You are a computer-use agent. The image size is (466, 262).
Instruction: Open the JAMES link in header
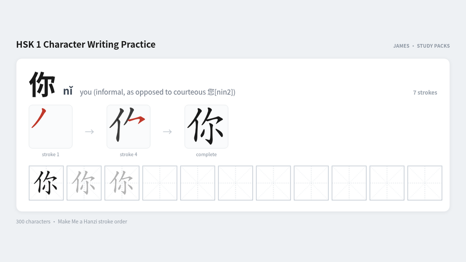click(x=401, y=46)
